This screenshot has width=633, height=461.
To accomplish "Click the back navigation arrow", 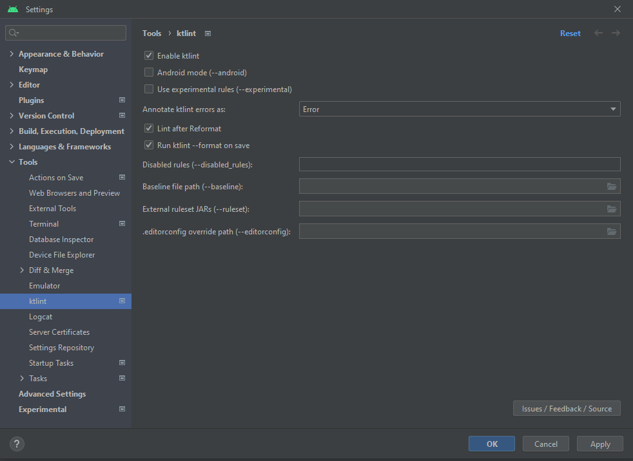I will [598, 33].
